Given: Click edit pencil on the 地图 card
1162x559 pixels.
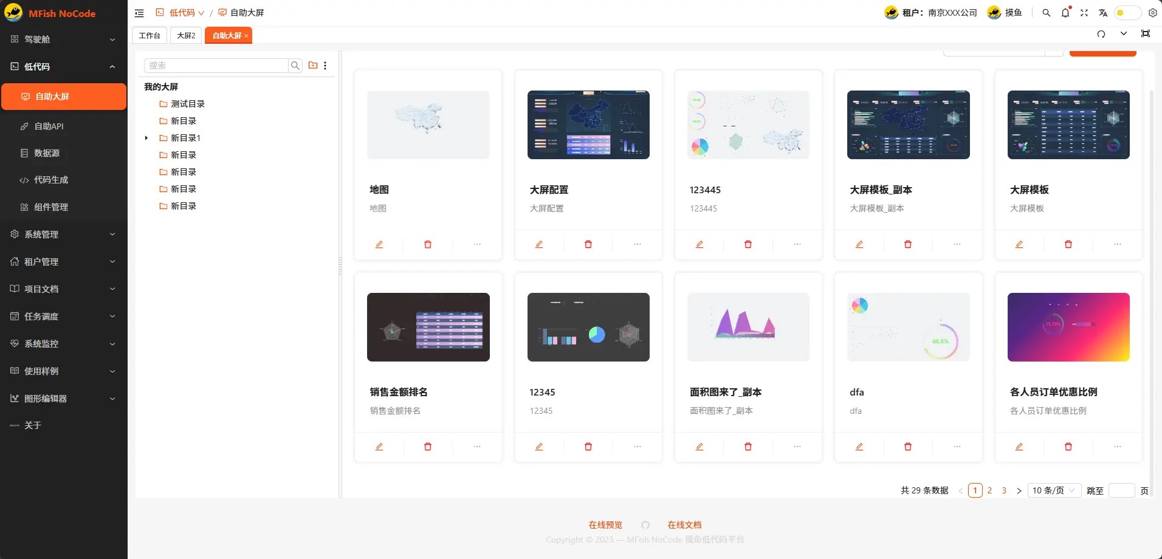Looking at the screenshot, I should [379, 244].
